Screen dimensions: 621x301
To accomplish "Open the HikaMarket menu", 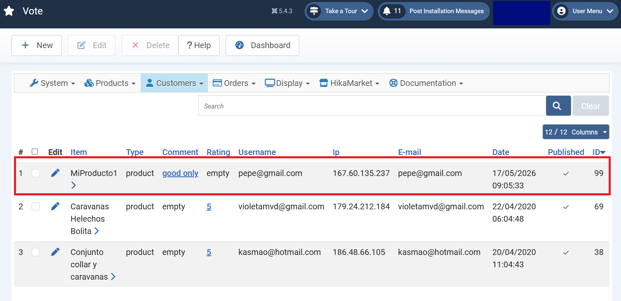I will pyautogui.click(x=349, y=83).
